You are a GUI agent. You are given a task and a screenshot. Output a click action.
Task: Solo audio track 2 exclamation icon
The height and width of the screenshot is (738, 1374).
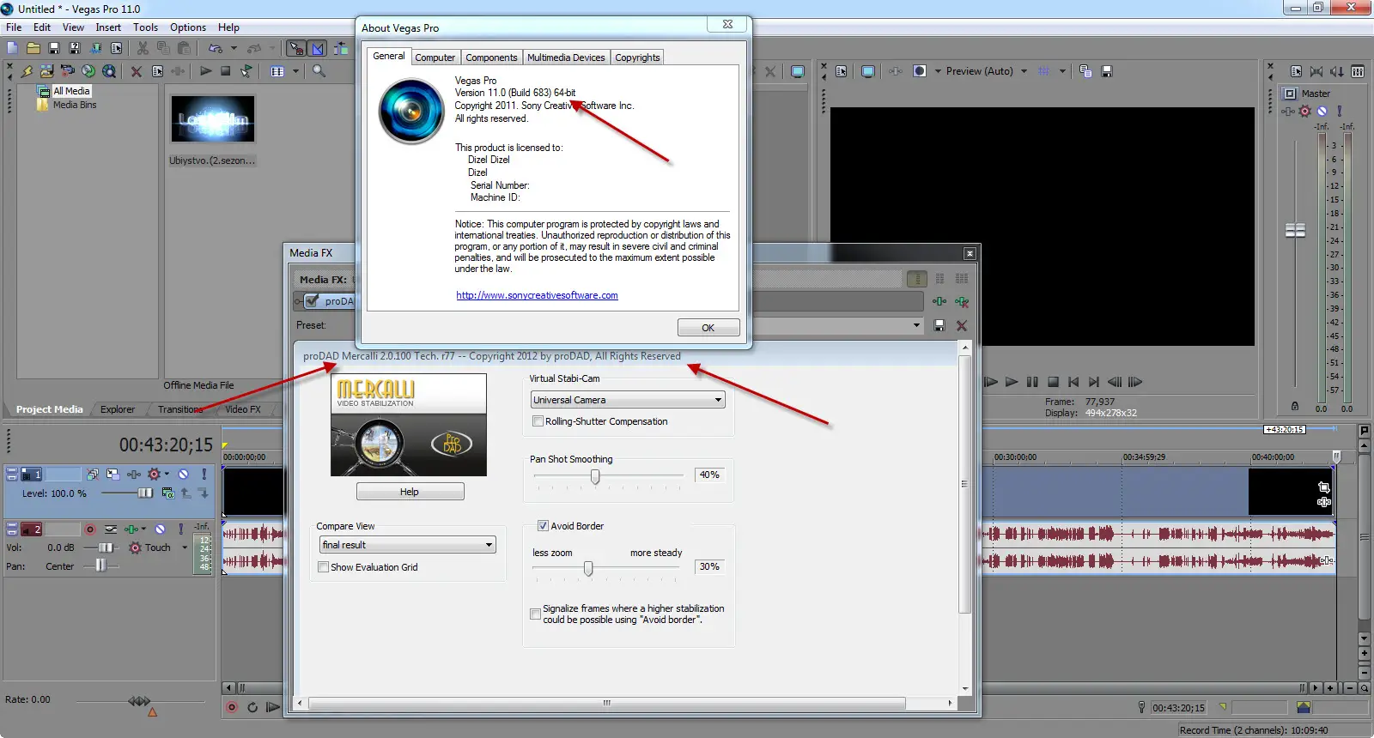point(181,529)
